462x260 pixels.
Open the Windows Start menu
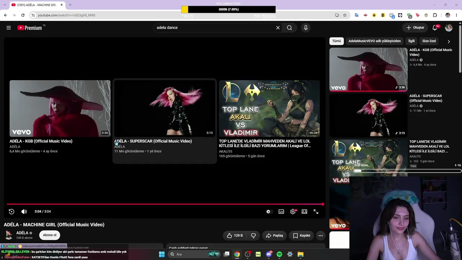click(x=162, y=254)
